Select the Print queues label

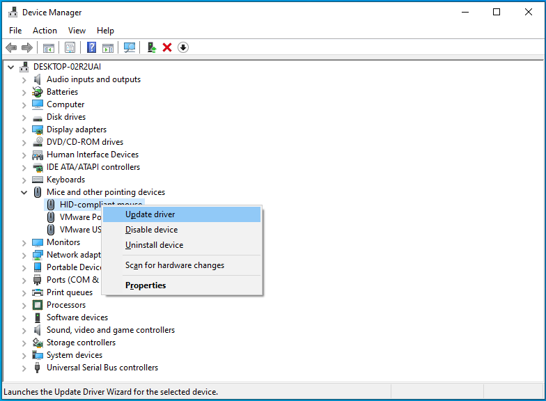click(x=70, y=292)
